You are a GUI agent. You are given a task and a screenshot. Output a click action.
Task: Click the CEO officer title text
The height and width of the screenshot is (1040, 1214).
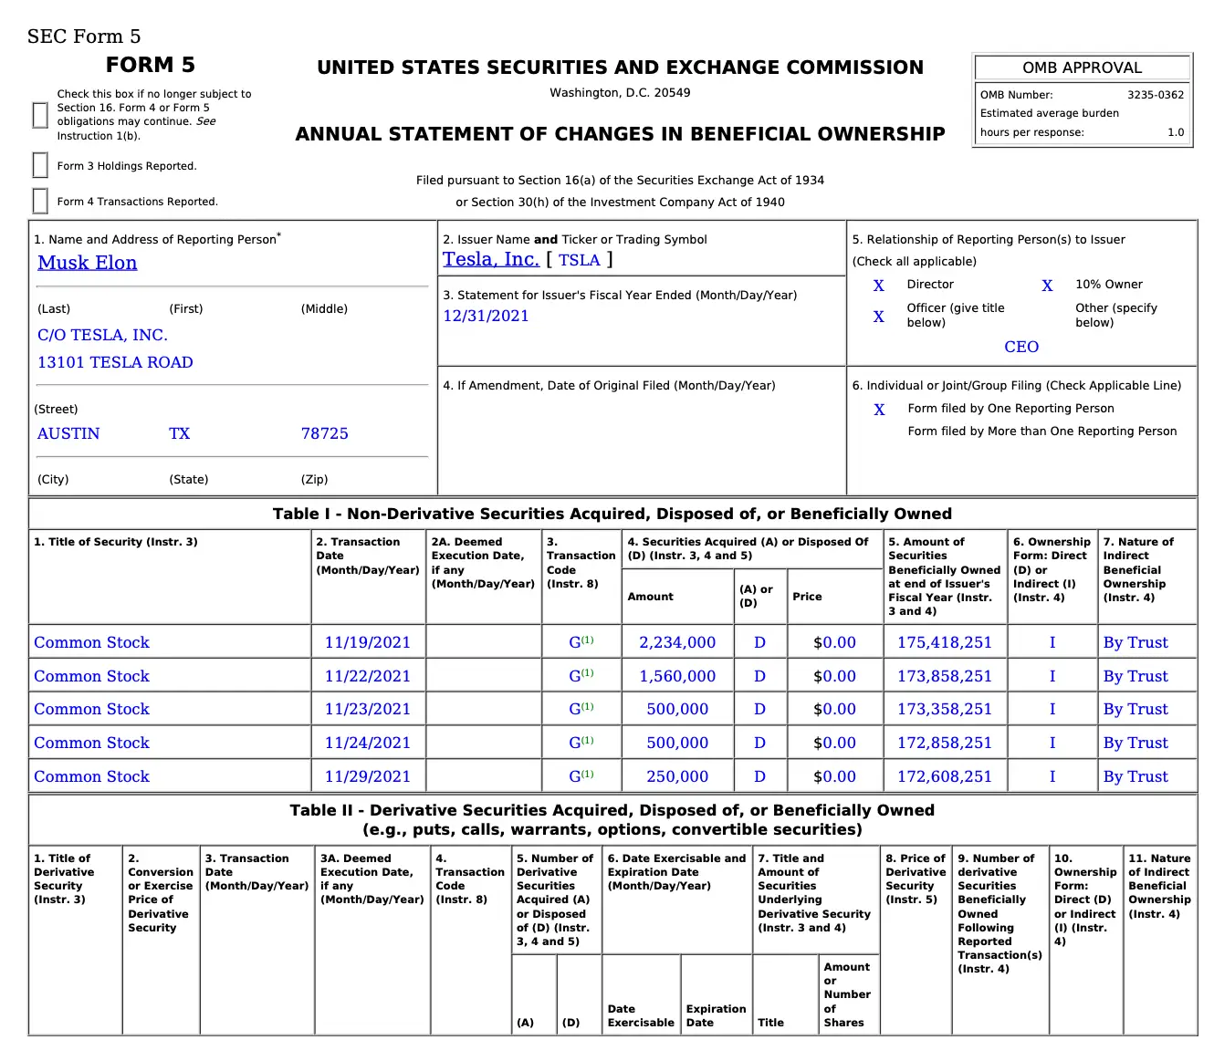1021,347
